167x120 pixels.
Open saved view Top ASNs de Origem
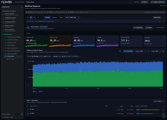point(13,40)
